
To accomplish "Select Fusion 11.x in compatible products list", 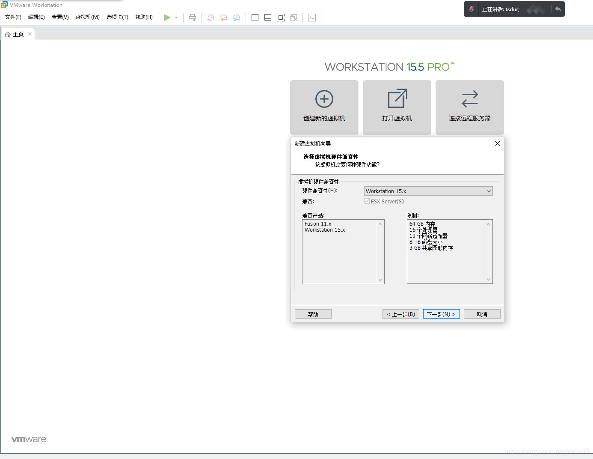I will 318,224.
